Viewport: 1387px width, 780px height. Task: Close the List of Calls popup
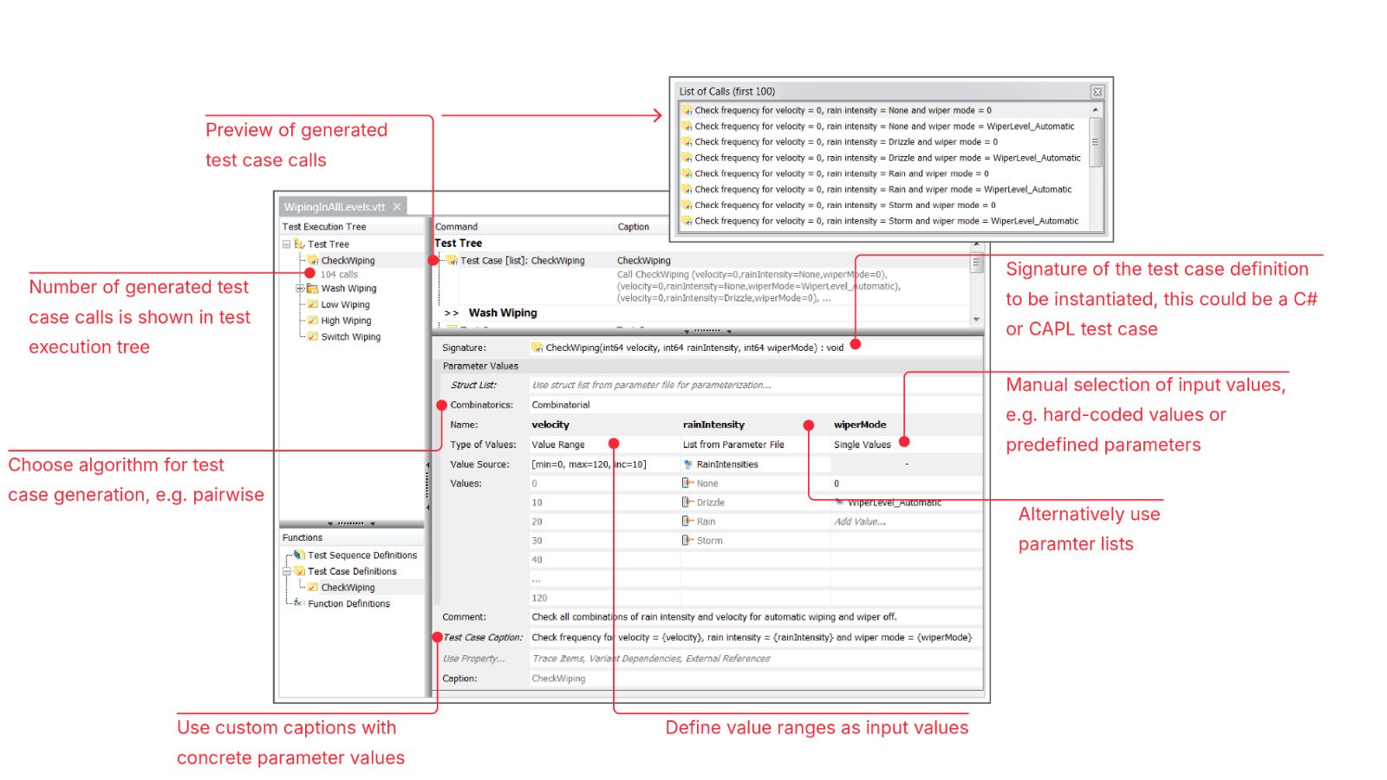coord(1097,92)
